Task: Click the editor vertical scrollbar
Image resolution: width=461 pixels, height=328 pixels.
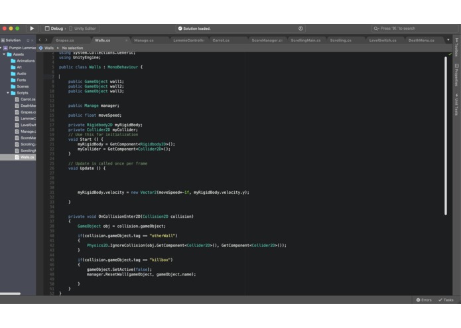Action: pos(446,135)
